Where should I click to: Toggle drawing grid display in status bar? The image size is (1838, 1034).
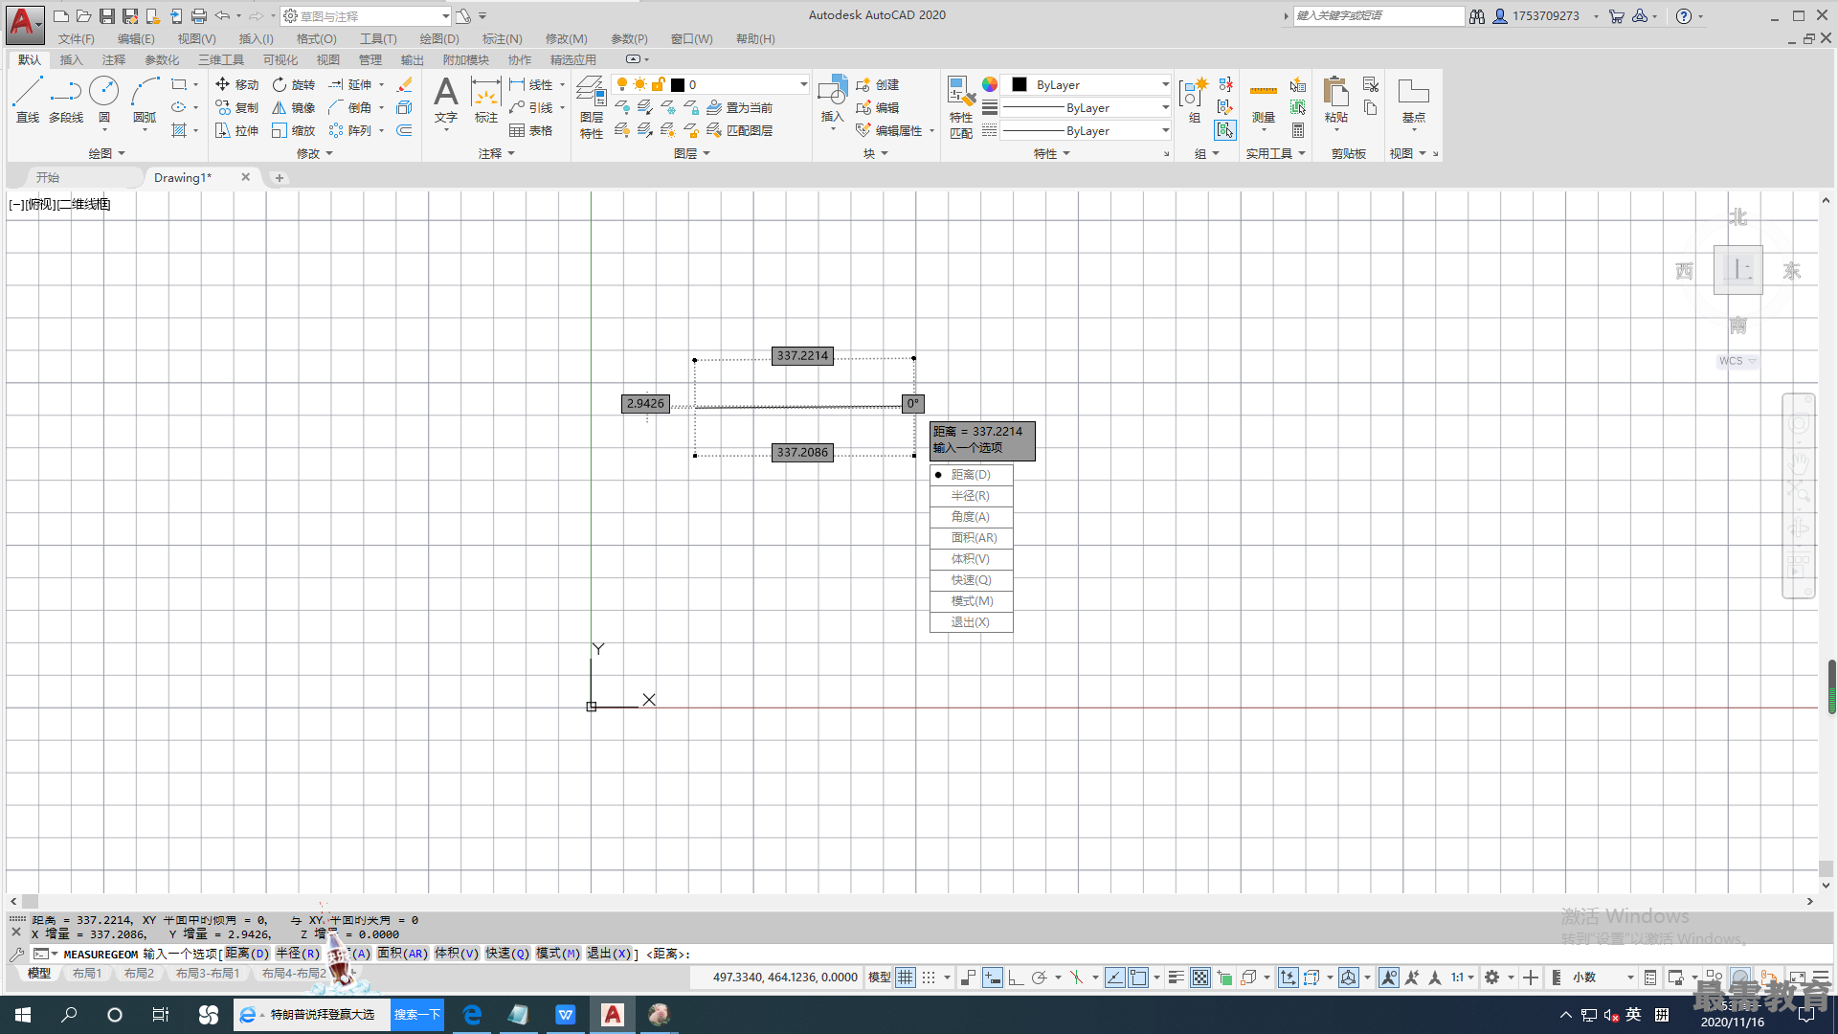pos(906,978)
